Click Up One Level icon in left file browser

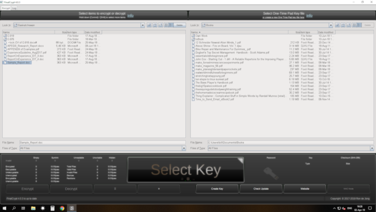pyautogui.click(x=149, y=25)
